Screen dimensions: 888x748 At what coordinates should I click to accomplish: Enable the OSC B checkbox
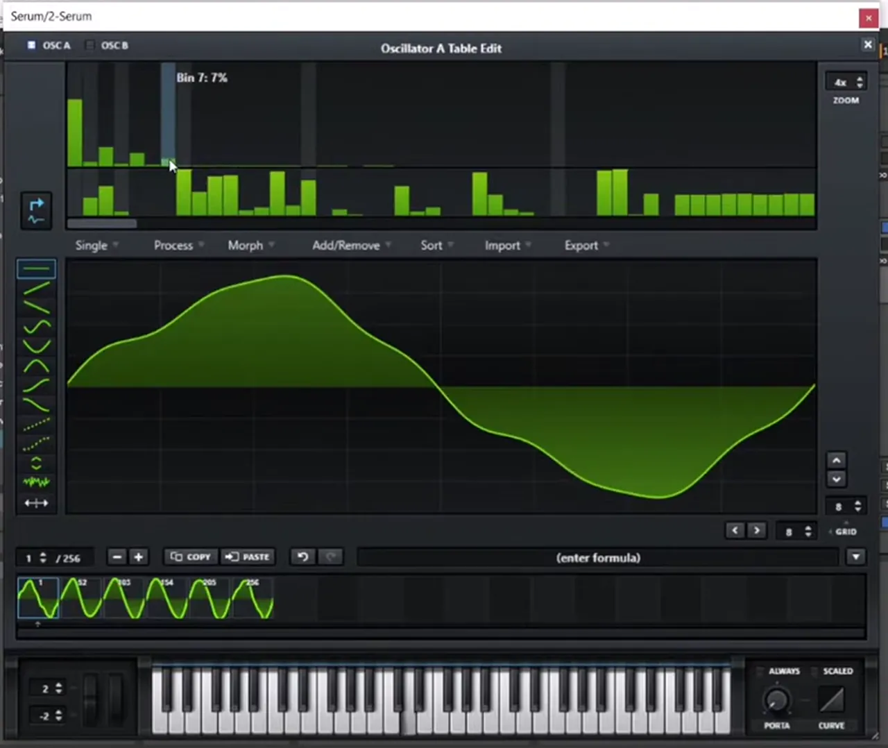point(89,45)
